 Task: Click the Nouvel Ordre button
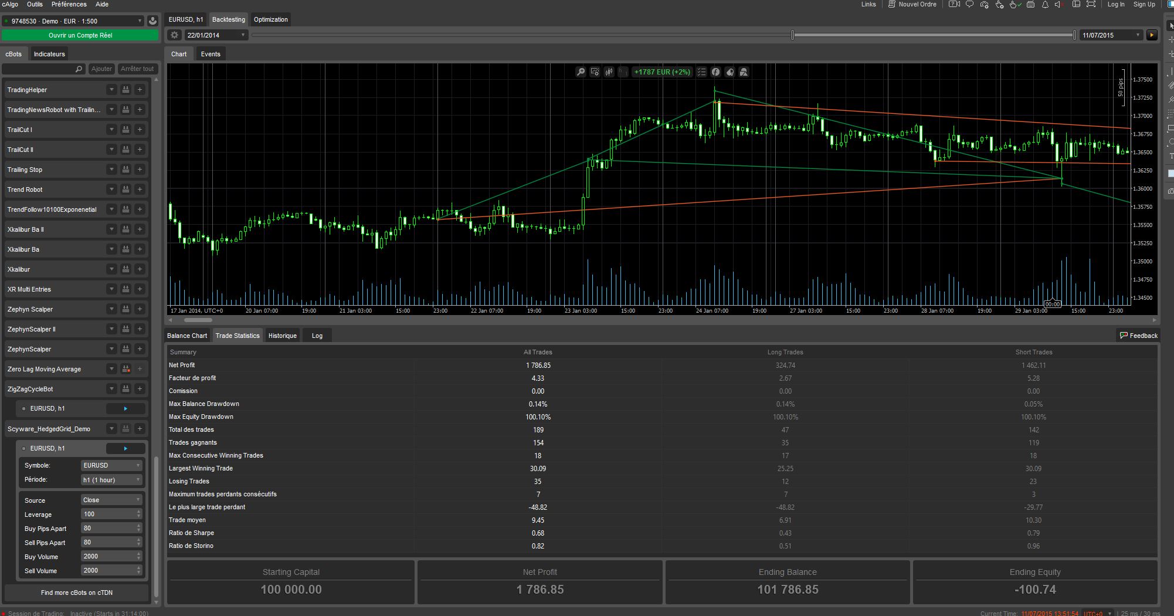[912, 4]
